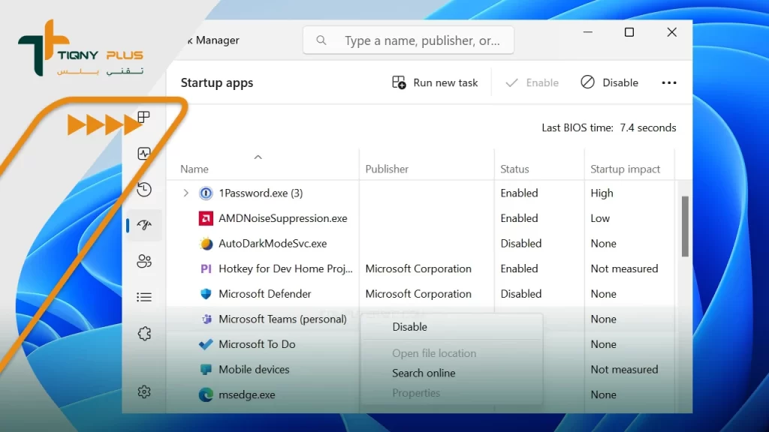Click the Last BIOS time value
Viewport: 769px width, 432px height.
click(x=648, y=127)
